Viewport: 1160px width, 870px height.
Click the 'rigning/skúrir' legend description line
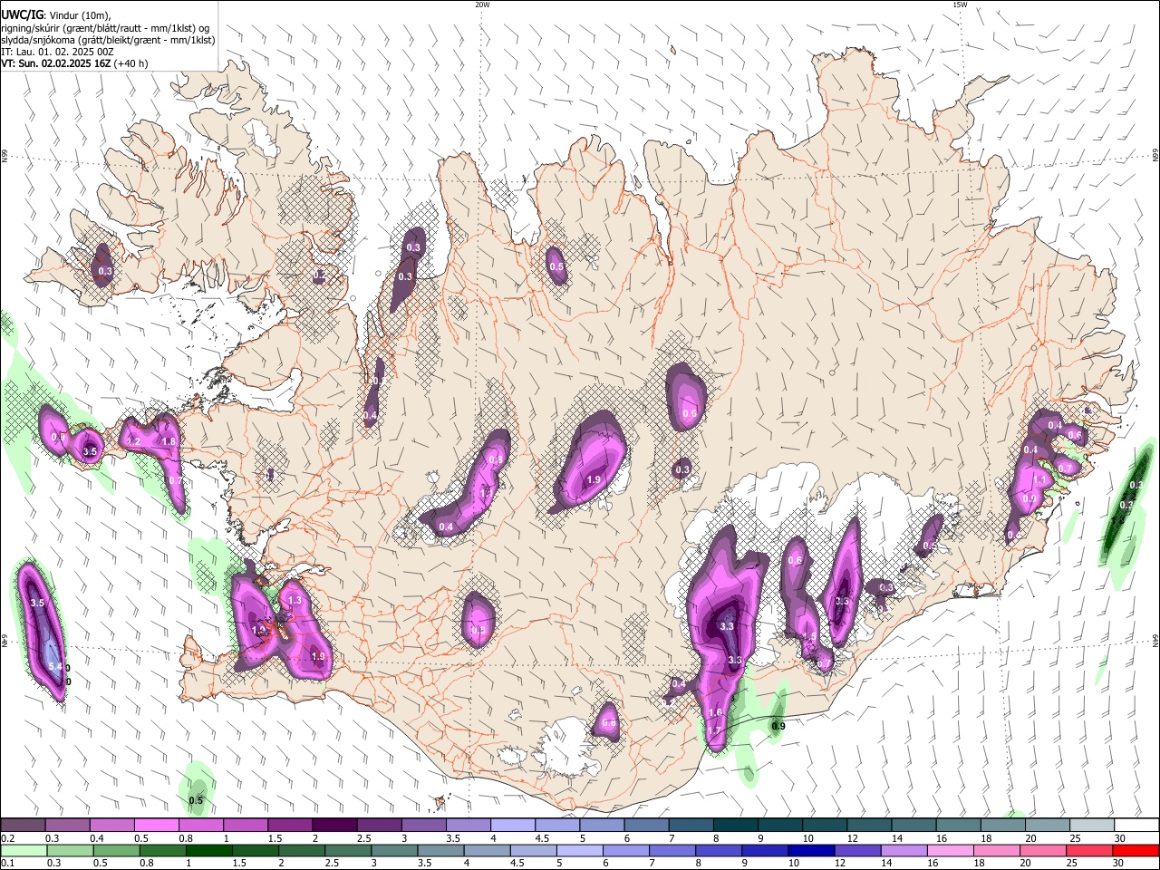[105, 27]
